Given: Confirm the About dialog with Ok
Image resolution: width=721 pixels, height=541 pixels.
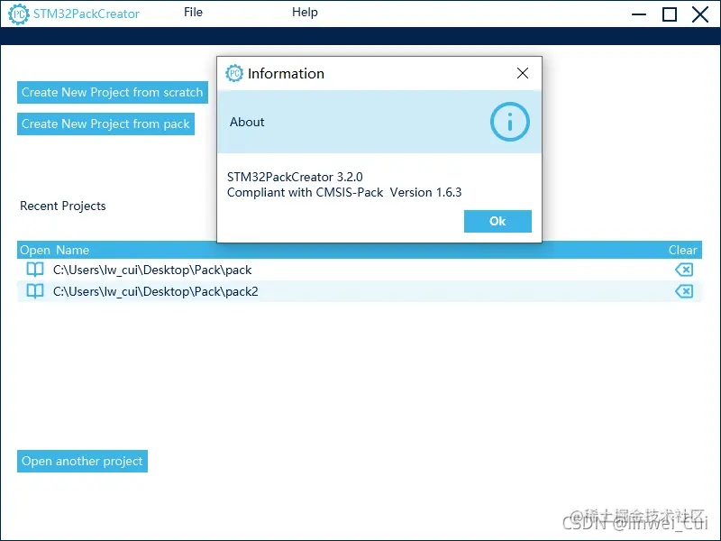Looking at the screenshot, I should click(x=497, y=221).
